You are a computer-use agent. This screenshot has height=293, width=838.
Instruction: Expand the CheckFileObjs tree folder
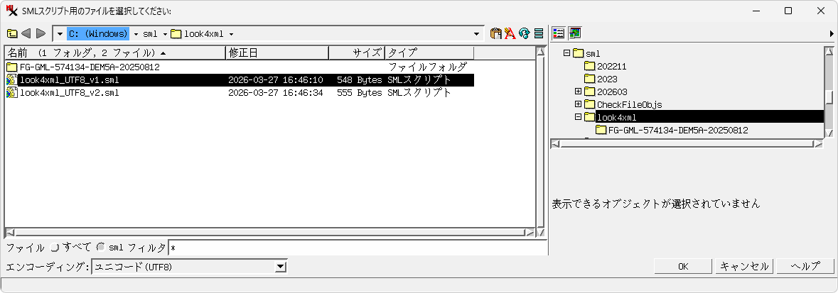(x=578, y=104)
